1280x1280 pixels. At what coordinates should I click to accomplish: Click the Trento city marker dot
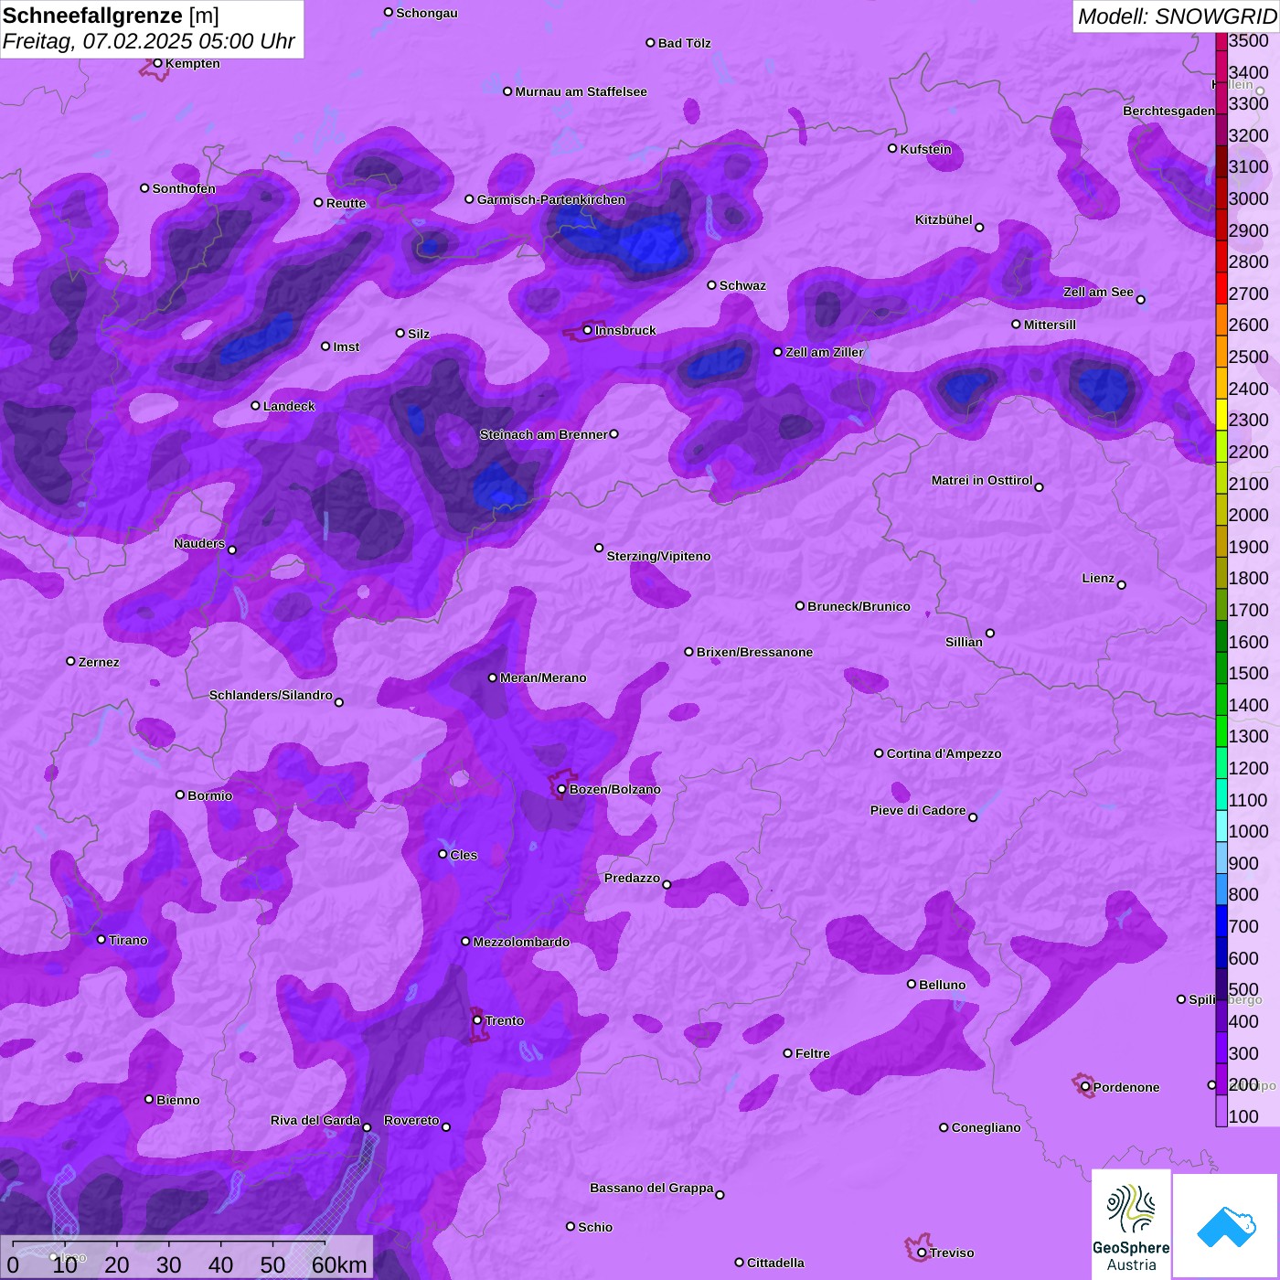(x=477, y=1019)
